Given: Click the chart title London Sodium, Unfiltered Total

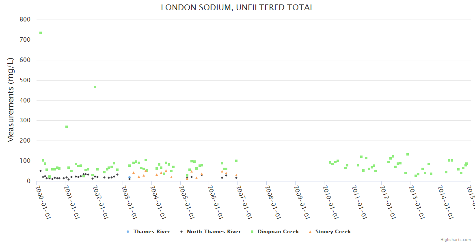Looking at the screenshot, I should [237, 8].
